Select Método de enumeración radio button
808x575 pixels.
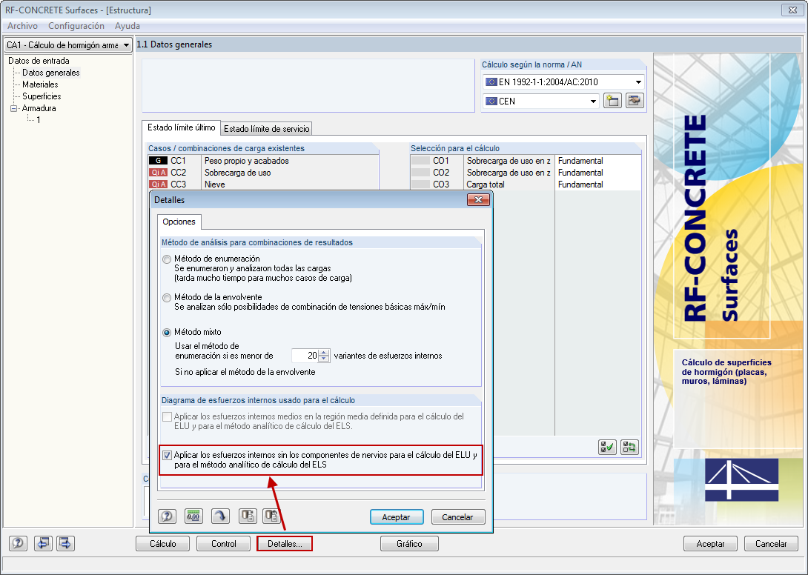click(167, 259)
